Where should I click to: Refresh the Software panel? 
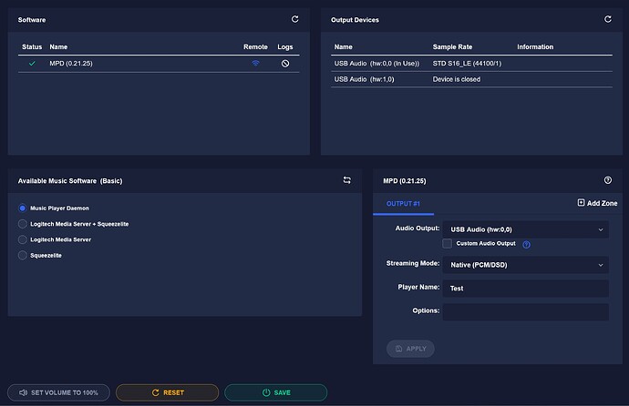[294, 19]
